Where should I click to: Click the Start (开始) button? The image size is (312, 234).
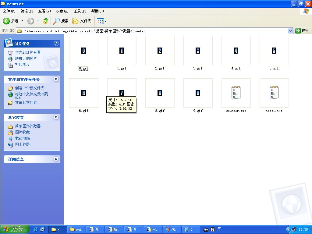[14, 229]
